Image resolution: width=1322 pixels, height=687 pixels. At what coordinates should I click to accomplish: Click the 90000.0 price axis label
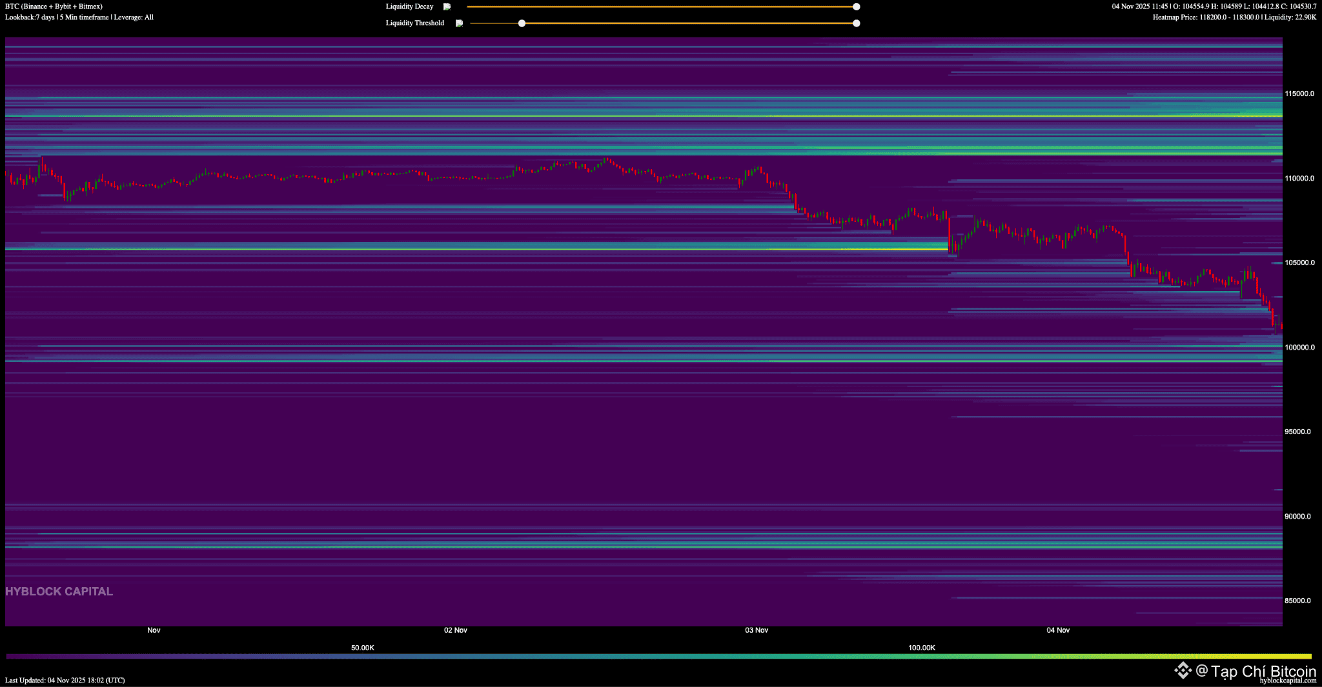pyautogui.click(x=1297, y=516)
